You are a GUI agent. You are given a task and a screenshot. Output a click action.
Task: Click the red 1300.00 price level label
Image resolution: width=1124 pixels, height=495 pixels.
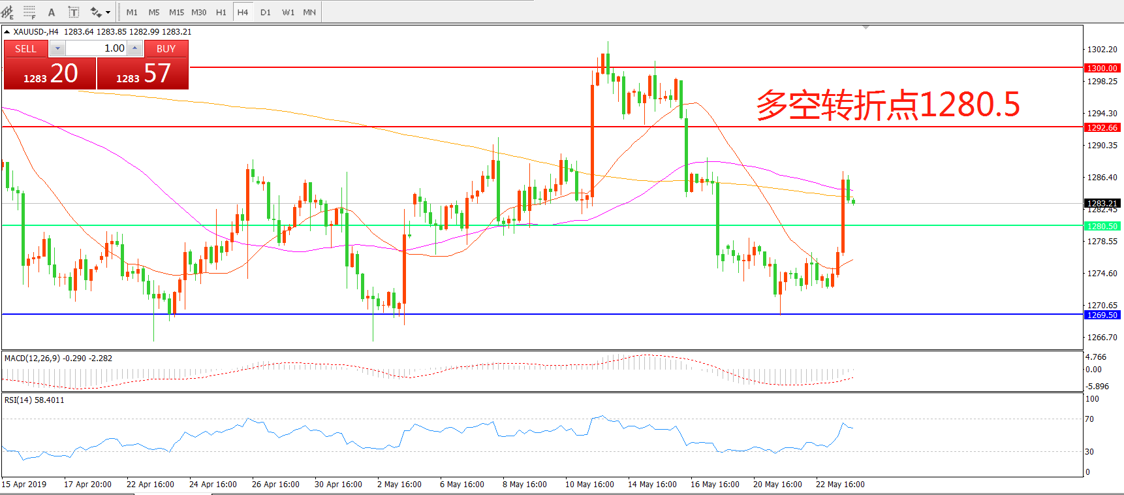[1102, 68]
